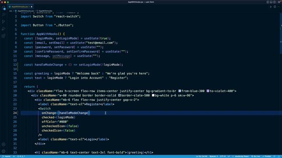This screenshot has width=282, height=158.
Task: Click the AppWithHooks.jsx breadcrumb segment
Action: point(26,11)
